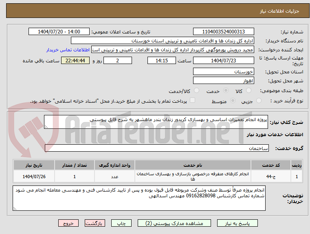Click the ردیف column header
Image resolution: width=310 pixels, height=234 pixels.
coord(297,165)
